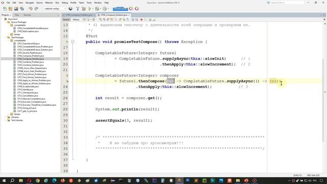Click the Build Project hammer icon
Screen dimensions: 327x184
coord(78,9)
